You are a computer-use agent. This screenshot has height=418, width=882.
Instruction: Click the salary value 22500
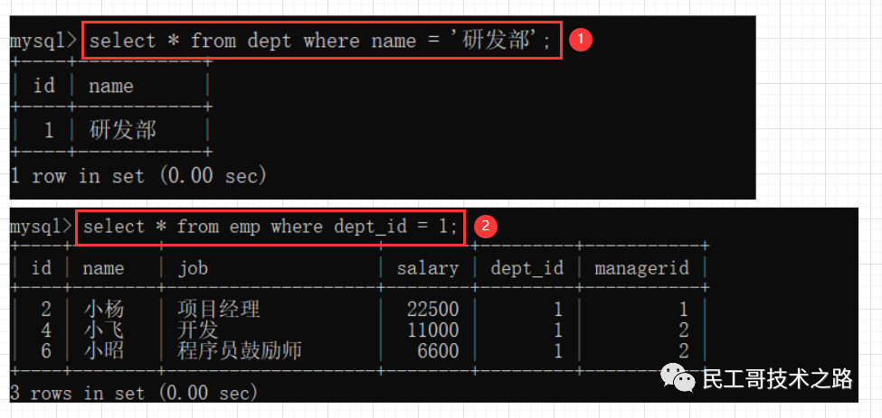(x=433, y=309)
